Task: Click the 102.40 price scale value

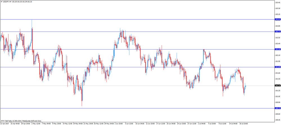Action: click(x=278, y=44)
